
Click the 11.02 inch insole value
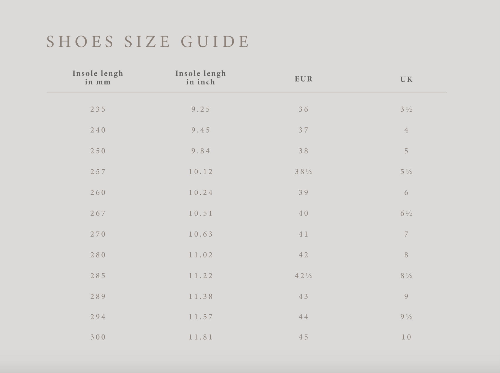click(201, 255)
